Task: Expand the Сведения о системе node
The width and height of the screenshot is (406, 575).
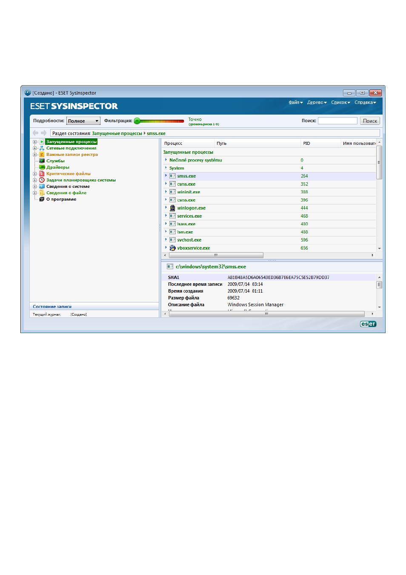Action: coord(35,187)
